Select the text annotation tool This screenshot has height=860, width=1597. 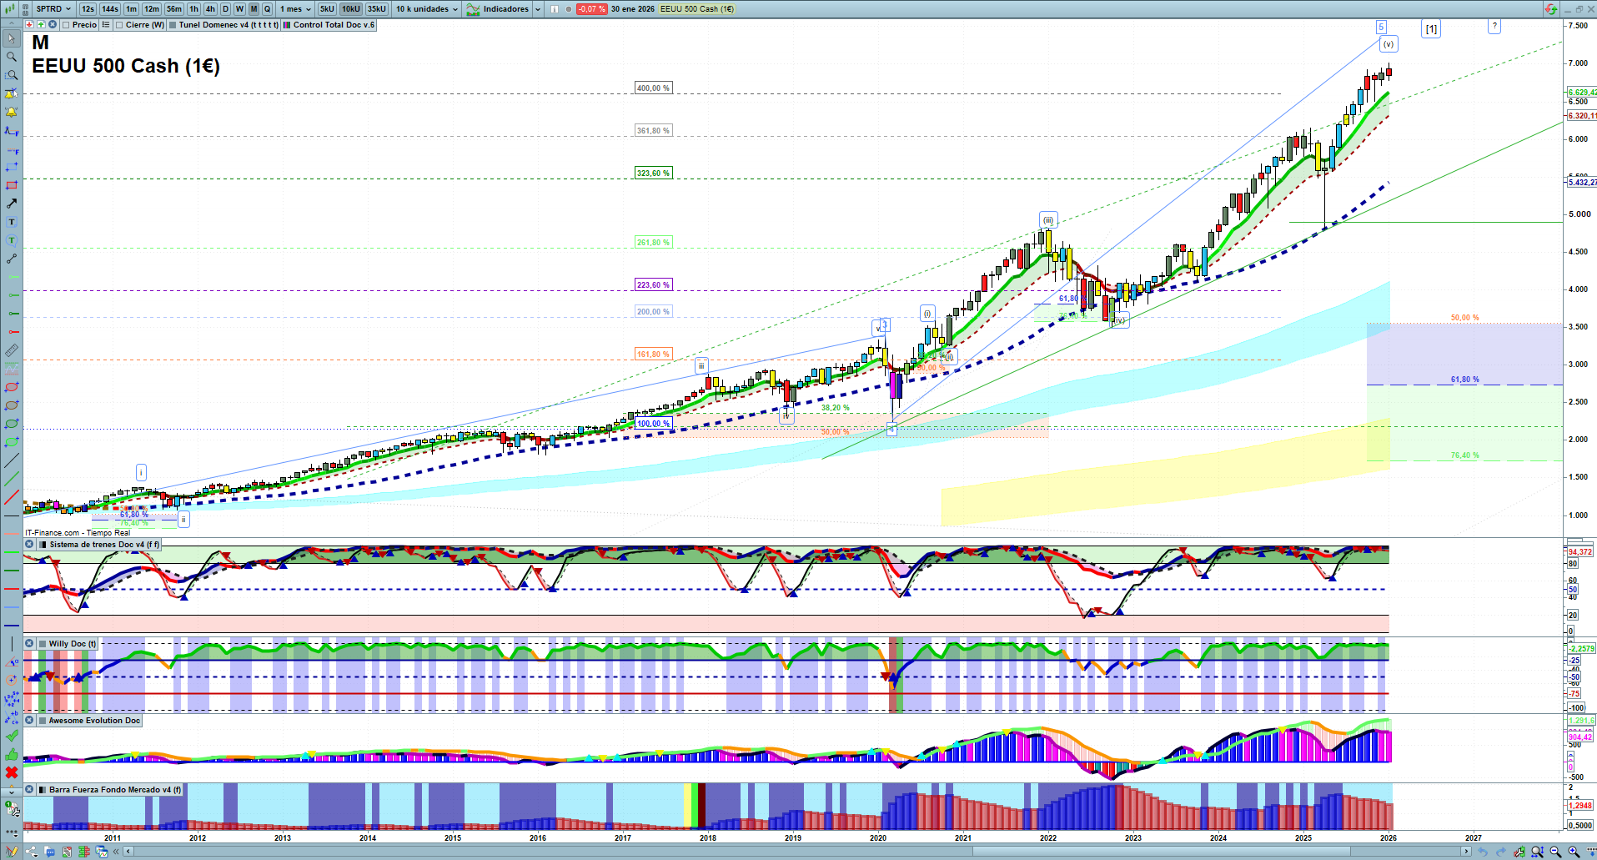[x=12, y=222]
